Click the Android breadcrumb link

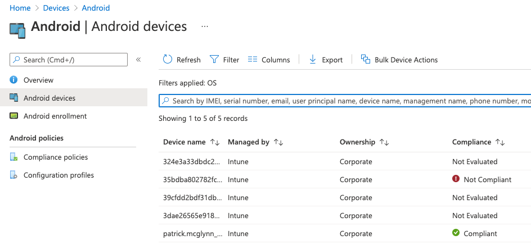click(x=96, y=8)
